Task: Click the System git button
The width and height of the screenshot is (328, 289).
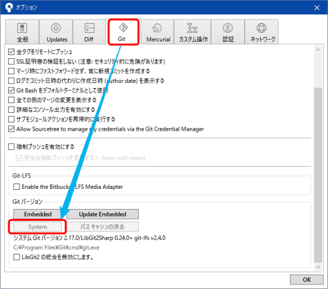Action: pyautogui.click(x=37, y=227)
